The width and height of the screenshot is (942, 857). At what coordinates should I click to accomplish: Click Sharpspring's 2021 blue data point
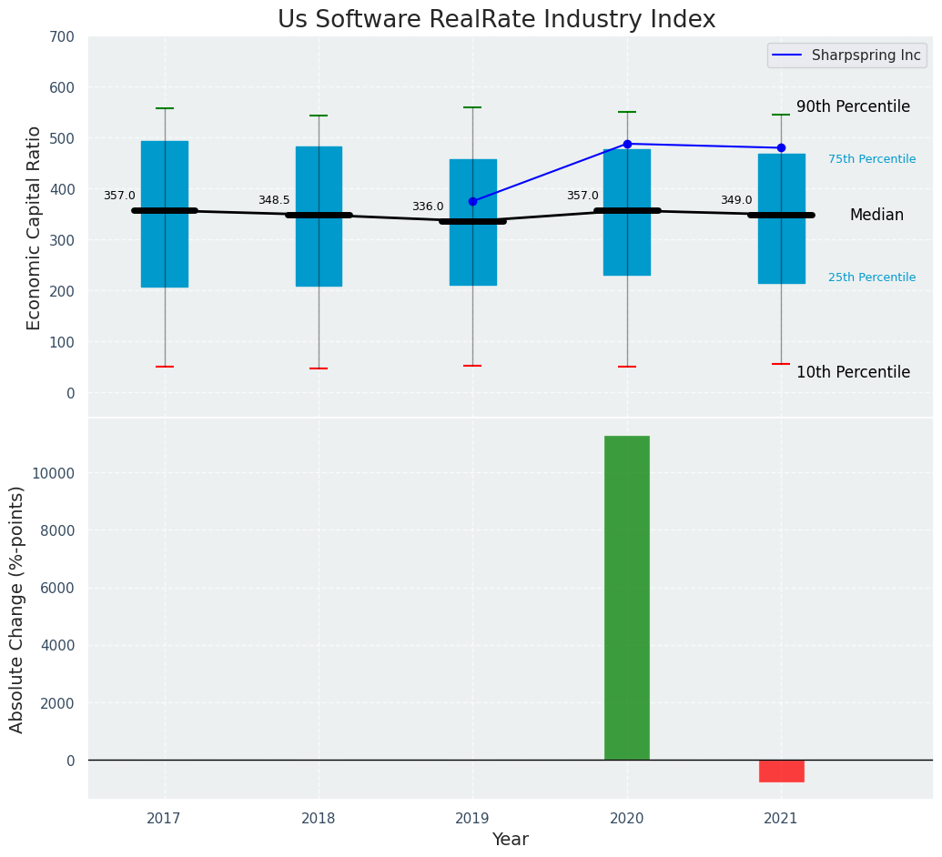click(x=781, y=147)
